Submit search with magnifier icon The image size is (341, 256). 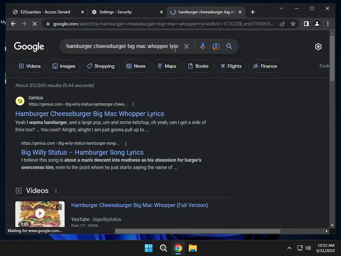tap(229, 46)
